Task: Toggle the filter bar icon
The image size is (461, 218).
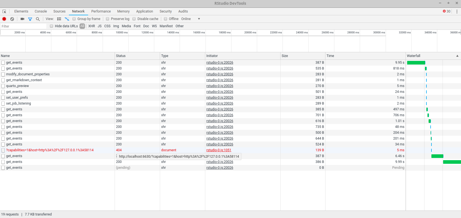Action: (30, 19)
